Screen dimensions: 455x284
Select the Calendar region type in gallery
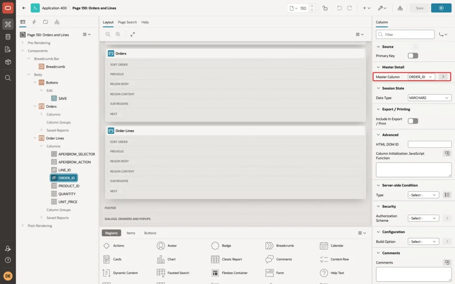(x=331, y=246)
